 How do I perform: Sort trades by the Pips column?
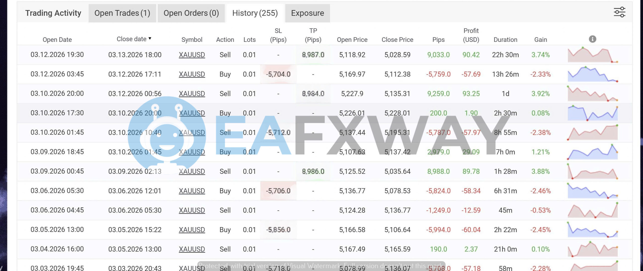(x=439, y=39)
